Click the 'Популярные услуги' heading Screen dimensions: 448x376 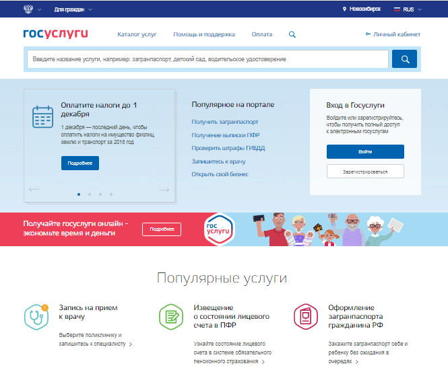tap(222, 278)
